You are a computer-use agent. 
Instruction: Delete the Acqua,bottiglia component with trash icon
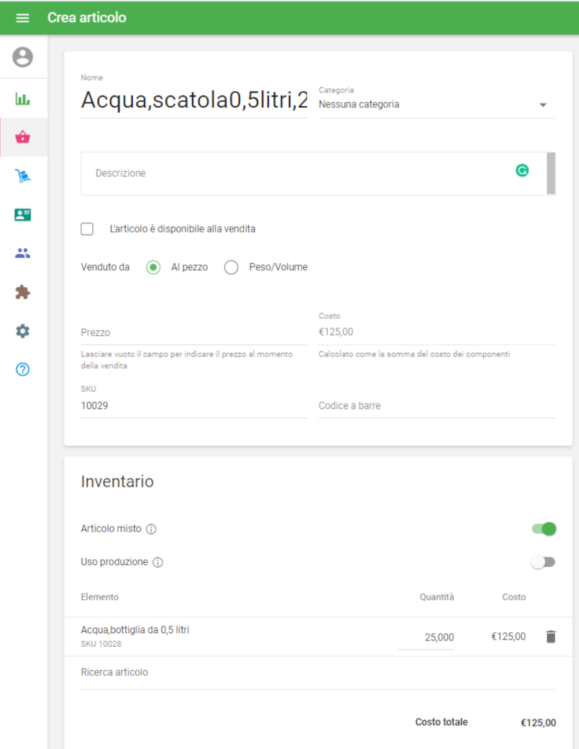click(551, 637)
